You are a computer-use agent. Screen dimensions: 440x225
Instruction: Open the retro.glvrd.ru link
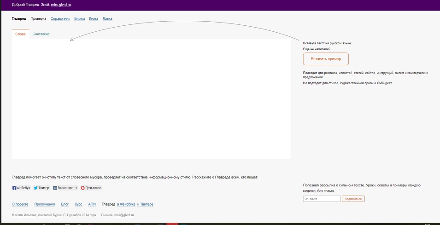(61, 5)
